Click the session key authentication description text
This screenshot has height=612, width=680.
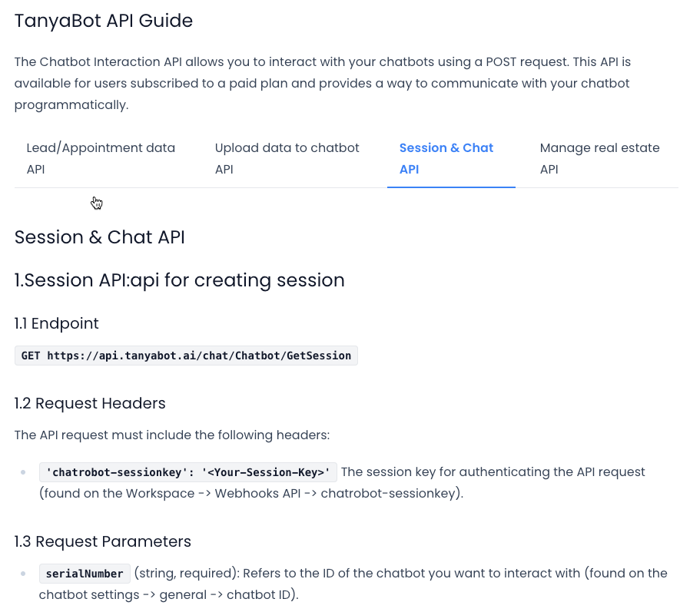pyautogui.click(x=493, y=471)
